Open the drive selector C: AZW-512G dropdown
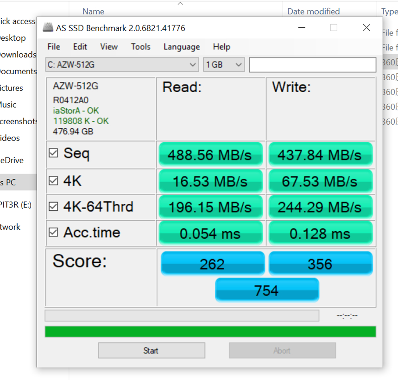The height and width of the screenshot is (380, 398). (122, 65)
